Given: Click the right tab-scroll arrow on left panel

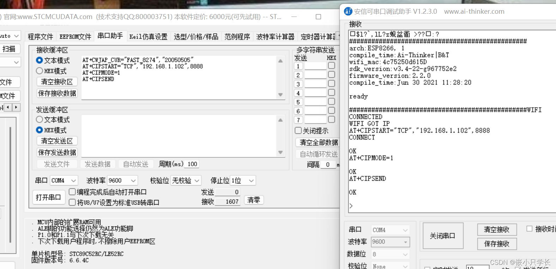Looking at the screenshot, I should point(16,107).
